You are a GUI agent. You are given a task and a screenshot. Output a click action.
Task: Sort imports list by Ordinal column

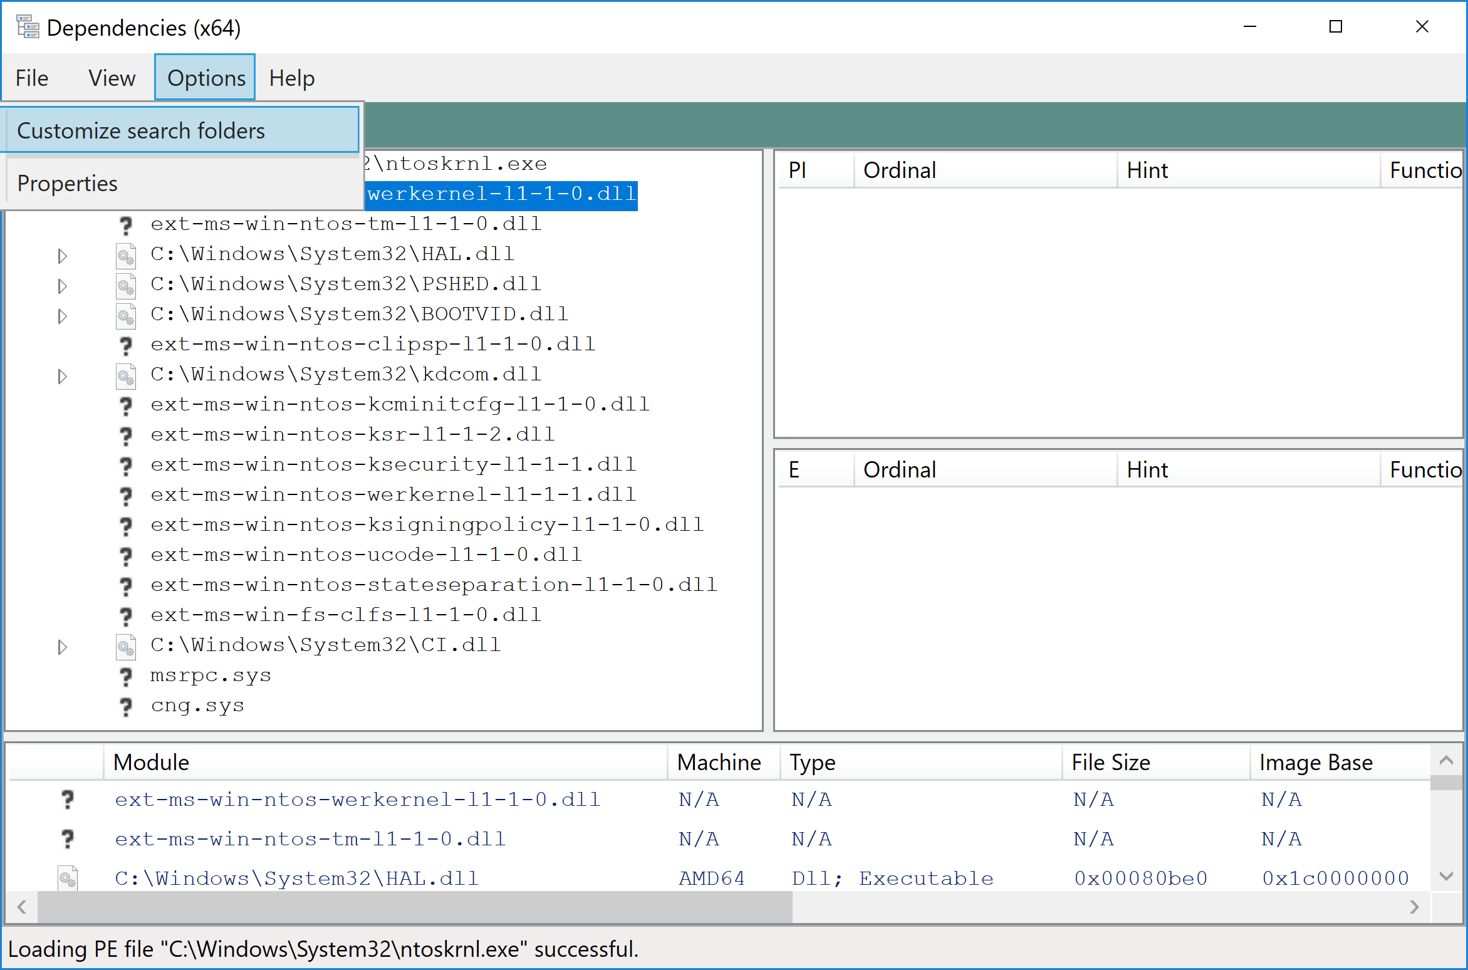pyautogui.click(x=986, y=170)
